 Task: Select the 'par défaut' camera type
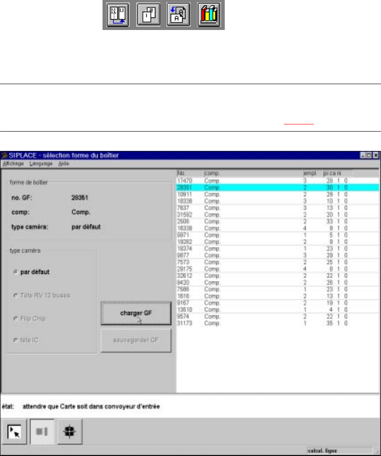click(32, 272)
